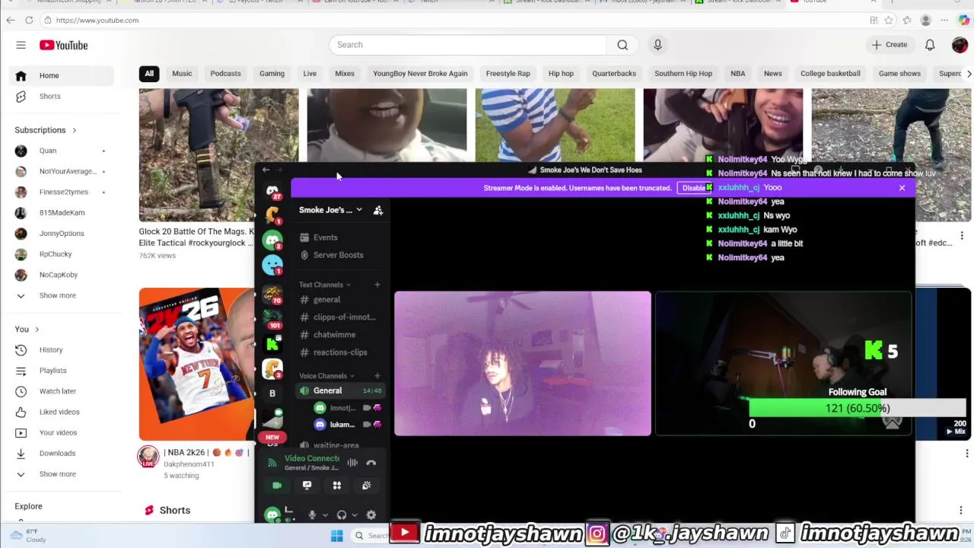Open the Subscriptions section arrow
The height and width of the screenshot is (548, 974).
tap(74, 130)
